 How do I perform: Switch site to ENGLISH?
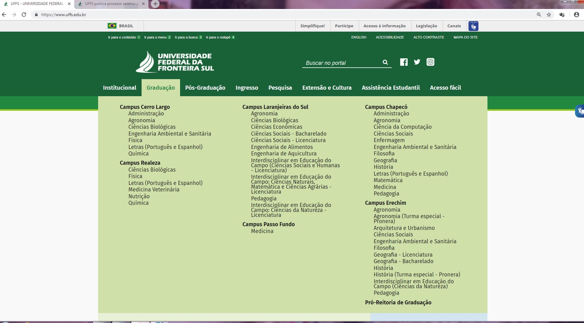[359, 37]
